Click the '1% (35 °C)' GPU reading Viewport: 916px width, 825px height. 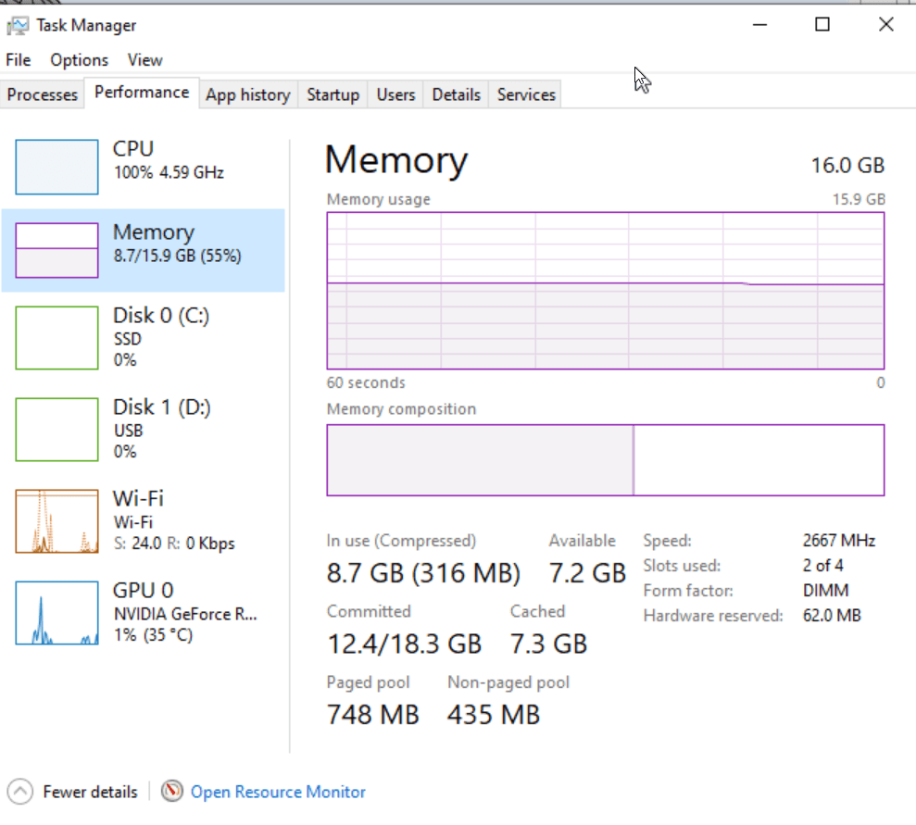point(153,635)
